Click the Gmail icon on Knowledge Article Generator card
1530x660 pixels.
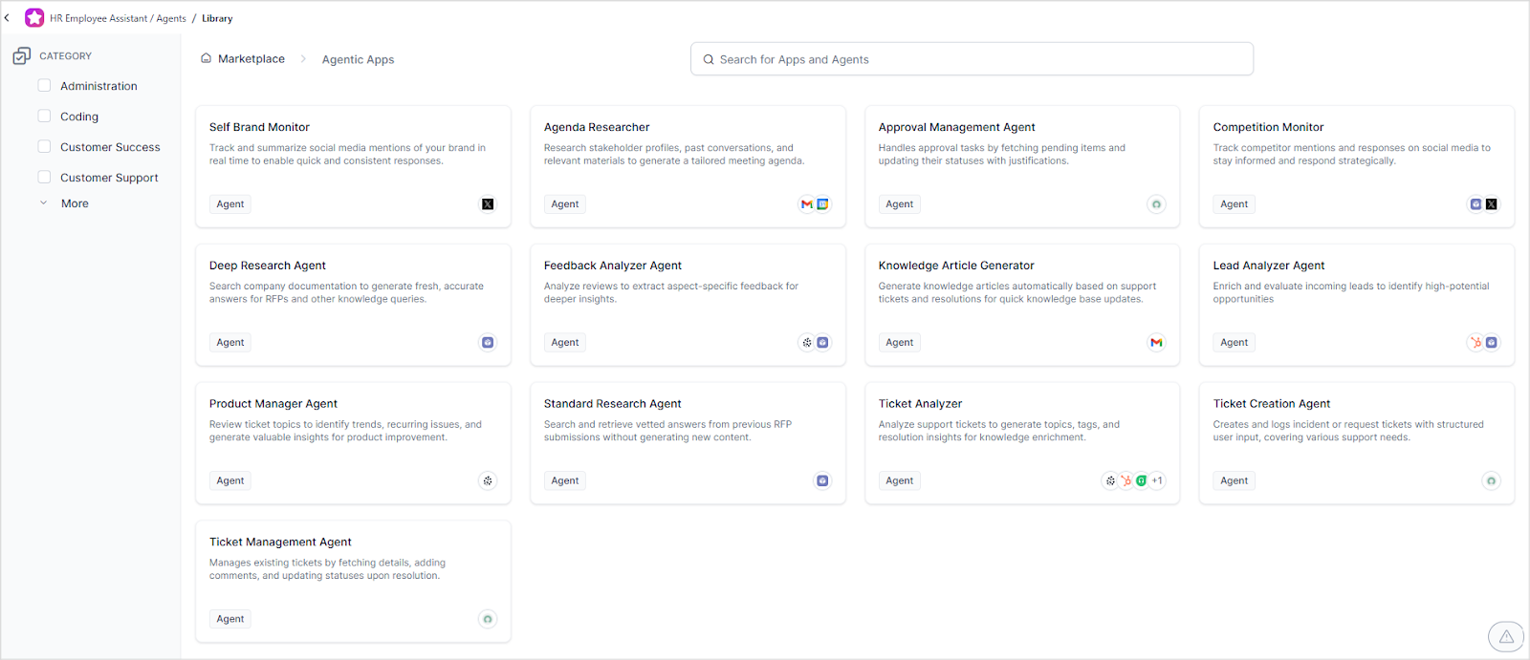[x=1156, y=343]
